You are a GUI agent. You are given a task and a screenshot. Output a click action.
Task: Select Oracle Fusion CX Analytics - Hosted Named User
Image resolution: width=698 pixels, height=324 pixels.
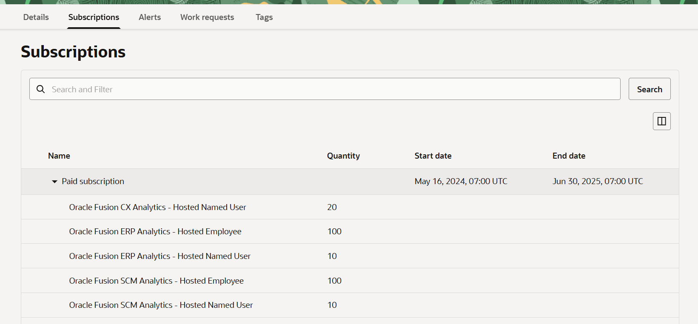(x=158, y=207)
